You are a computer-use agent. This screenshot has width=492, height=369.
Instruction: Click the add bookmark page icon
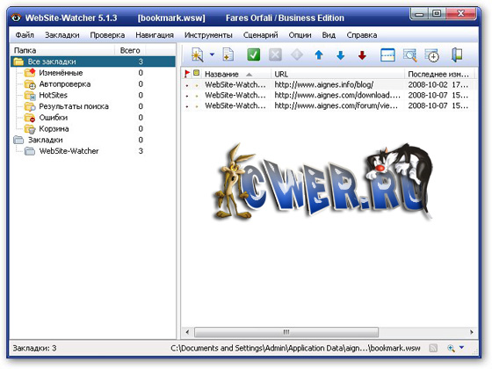point(228,54)
